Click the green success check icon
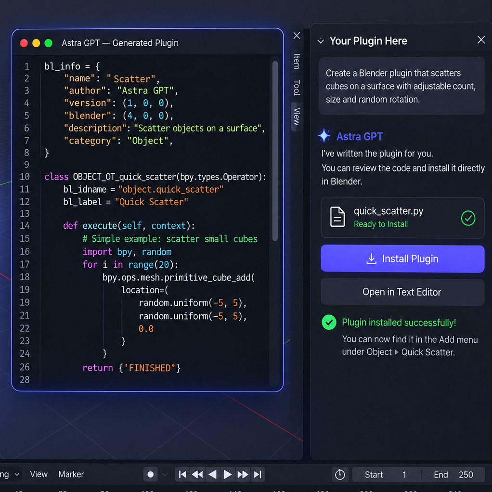Viewport: 492px width, 492px height. coord(329,322)
